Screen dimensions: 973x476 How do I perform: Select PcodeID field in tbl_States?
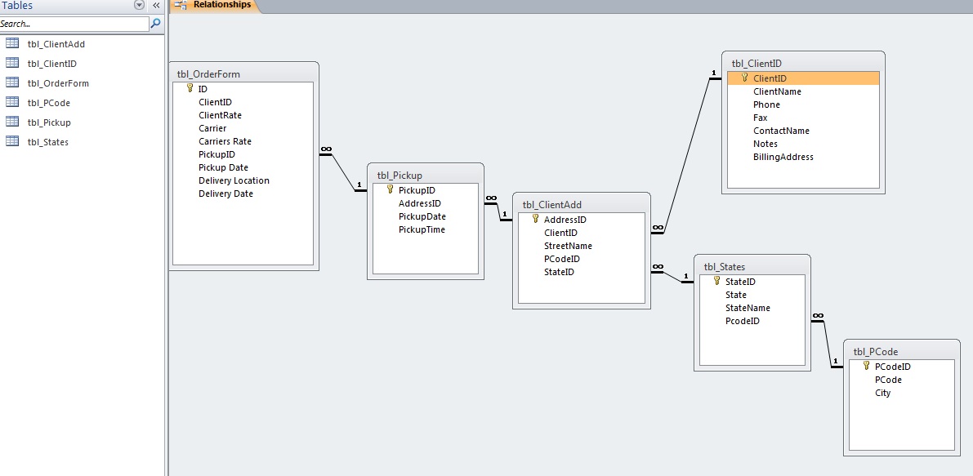coord(752,321)
